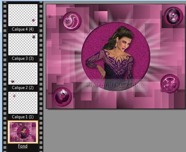Click the cross-shaped button in canvas bottom-right

[170, 83]
